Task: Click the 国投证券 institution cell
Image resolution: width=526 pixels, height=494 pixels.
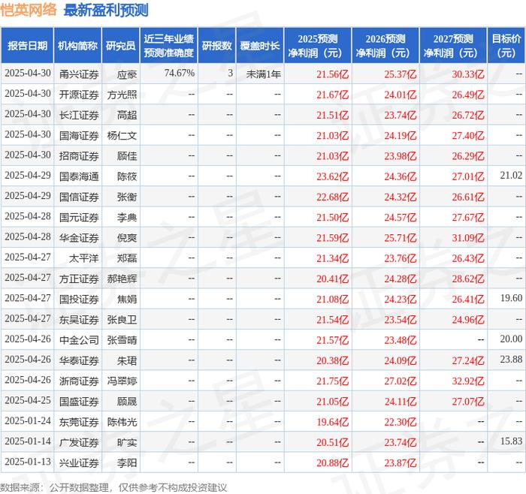Action: point(79,300)
